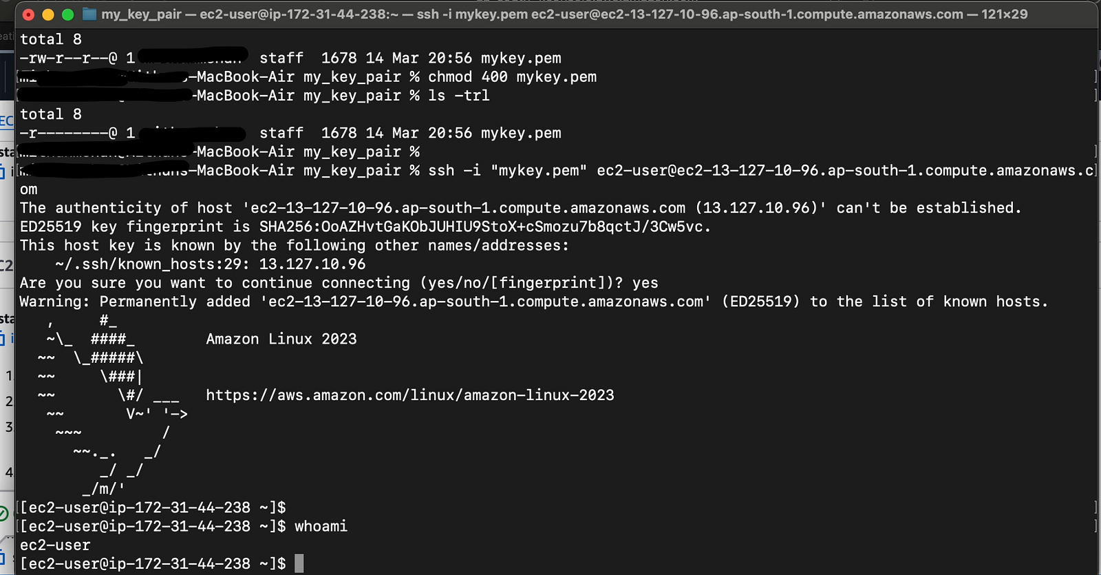Click the whoami command text
Image resolution: width=1101 pixels, height=575 pixels.
[321, 526]
